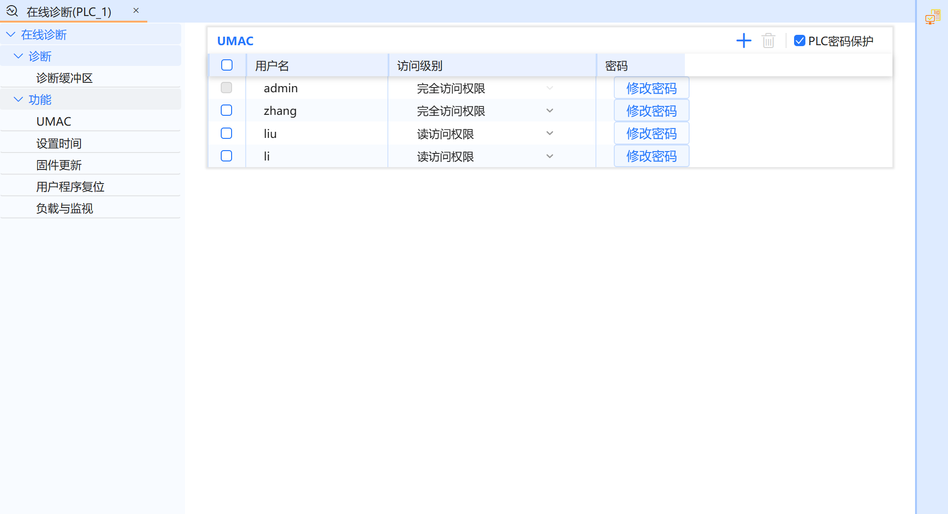948x514 pixels.
Task: Collapse the 在线诊断 tree node
Action: (x=11, y=34)
